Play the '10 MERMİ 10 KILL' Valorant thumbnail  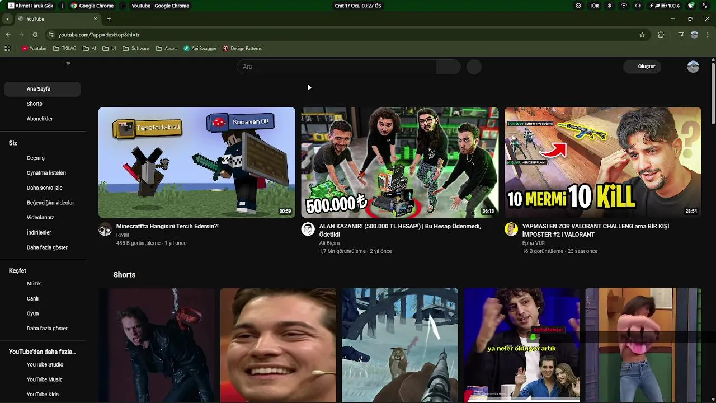coord(602,162)
